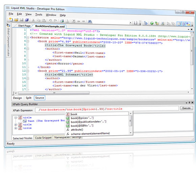Open the document tab list dropdown arrow

coord(189,29)
